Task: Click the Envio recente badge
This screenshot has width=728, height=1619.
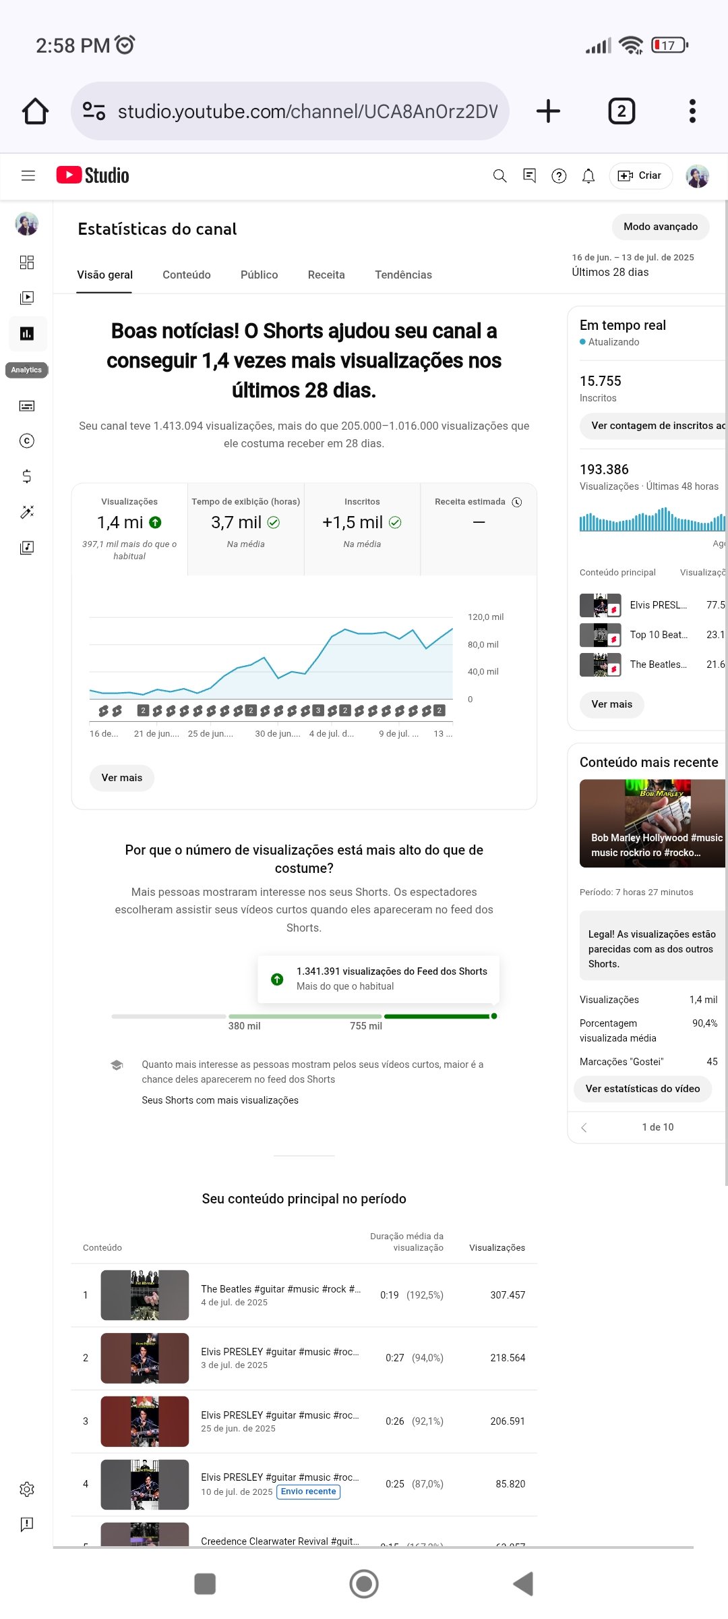Action: click(x=309, y=1492)
